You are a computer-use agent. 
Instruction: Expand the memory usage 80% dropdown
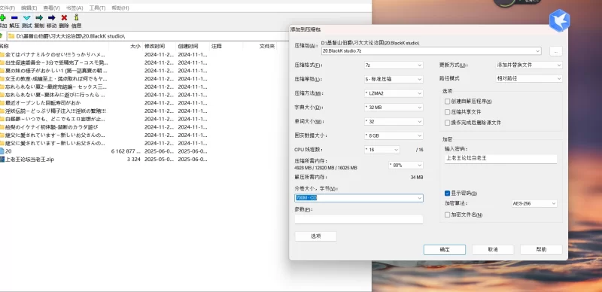(406, 166)
